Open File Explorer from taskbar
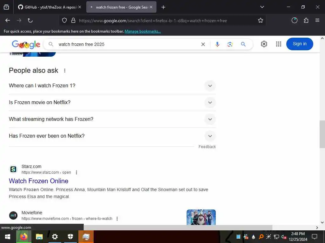The image size is (325, 243). click(x=39, y=237)
